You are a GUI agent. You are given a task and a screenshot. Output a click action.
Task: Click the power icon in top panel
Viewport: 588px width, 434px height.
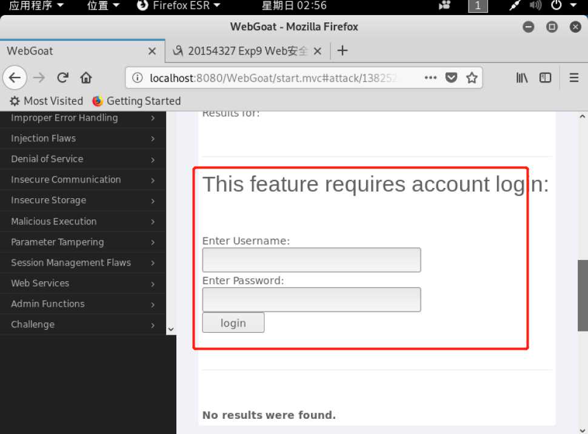coord(556,5)
